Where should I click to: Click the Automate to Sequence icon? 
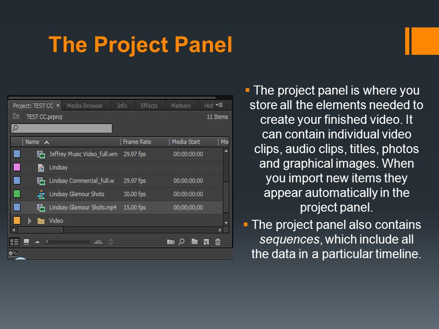tap(171, 242)
